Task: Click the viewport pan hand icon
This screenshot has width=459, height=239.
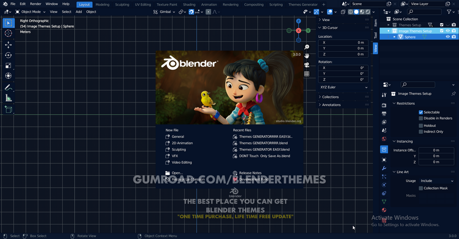Action: (x=307, y=56)
